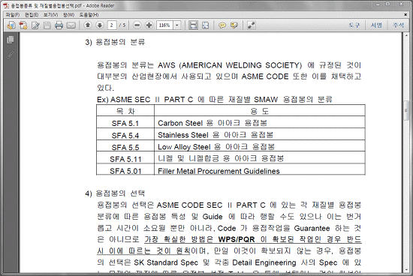Click 'AMERICAN WELDING SOCIETY' text

[x=240, y=65]
